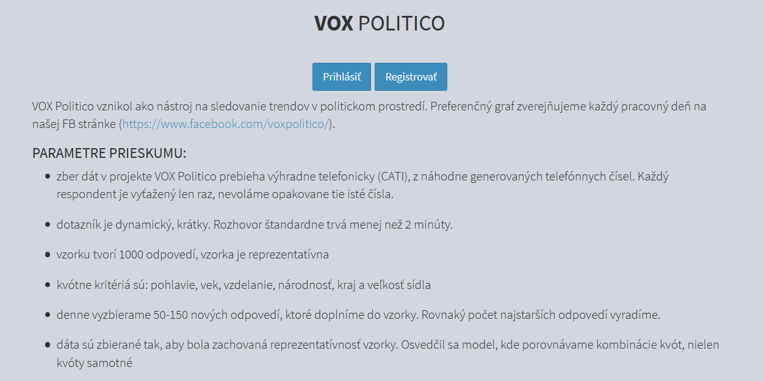Click bullet dot before "zber dát" item

(x=48, y=177)
